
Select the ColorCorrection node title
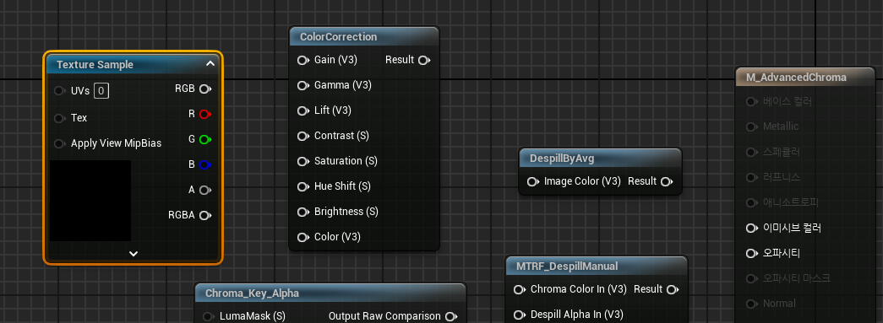339,36
